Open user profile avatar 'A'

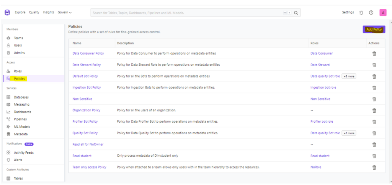pyautogui.click(x=382, y=13)
